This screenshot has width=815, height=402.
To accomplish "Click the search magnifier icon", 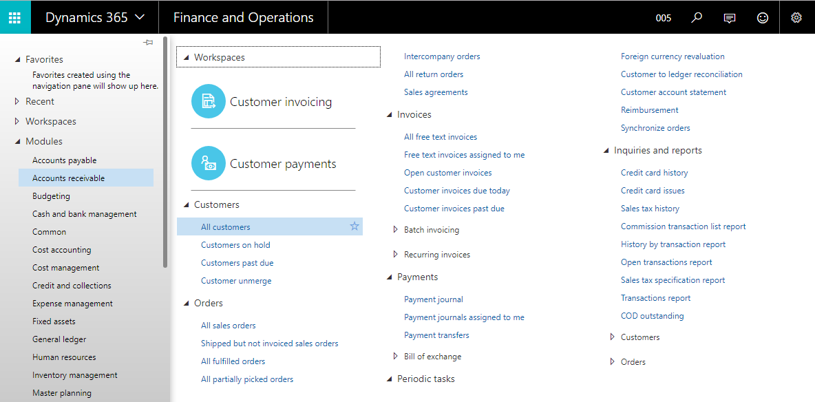I will pos(697,18).
